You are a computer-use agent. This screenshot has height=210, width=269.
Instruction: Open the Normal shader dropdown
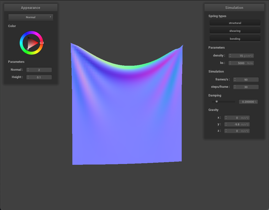coord(31,17)
